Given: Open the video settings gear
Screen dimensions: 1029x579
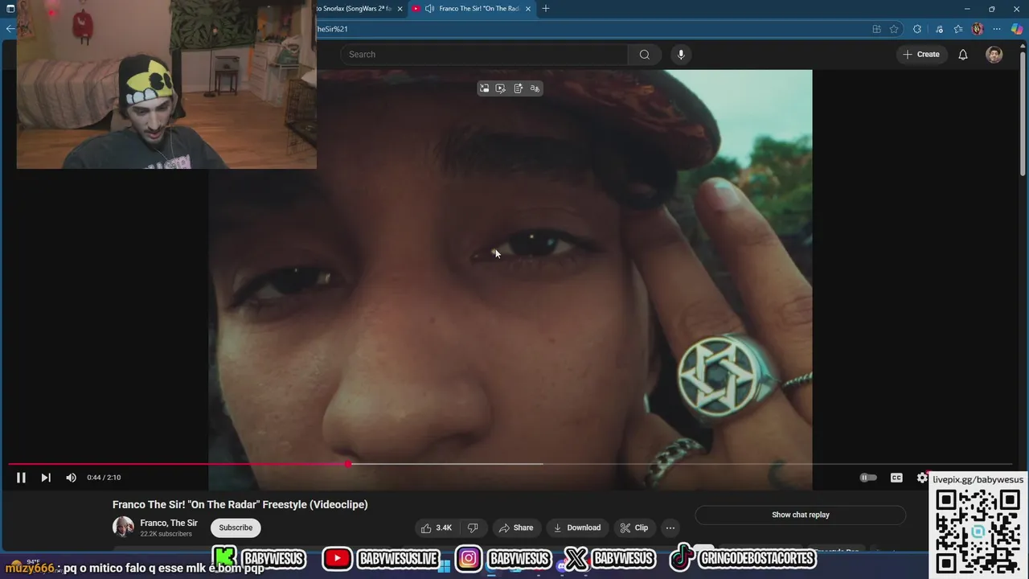Looking at the screenshot, I should [x=922, y=478].
